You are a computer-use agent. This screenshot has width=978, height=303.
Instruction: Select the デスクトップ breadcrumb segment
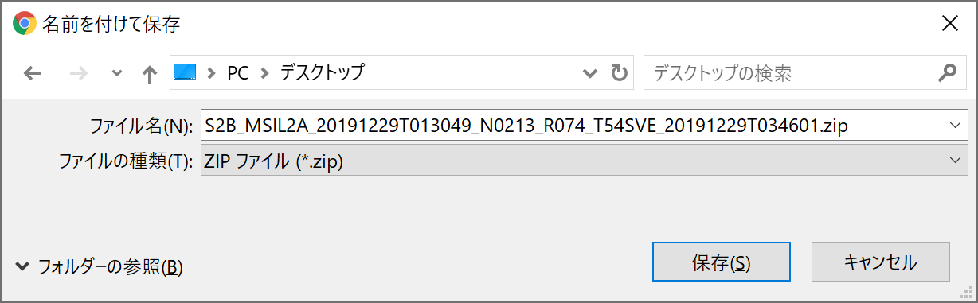pos(322,73)
